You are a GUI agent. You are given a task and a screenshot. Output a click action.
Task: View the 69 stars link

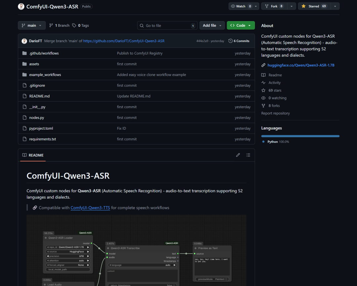(x=275, y=90)
